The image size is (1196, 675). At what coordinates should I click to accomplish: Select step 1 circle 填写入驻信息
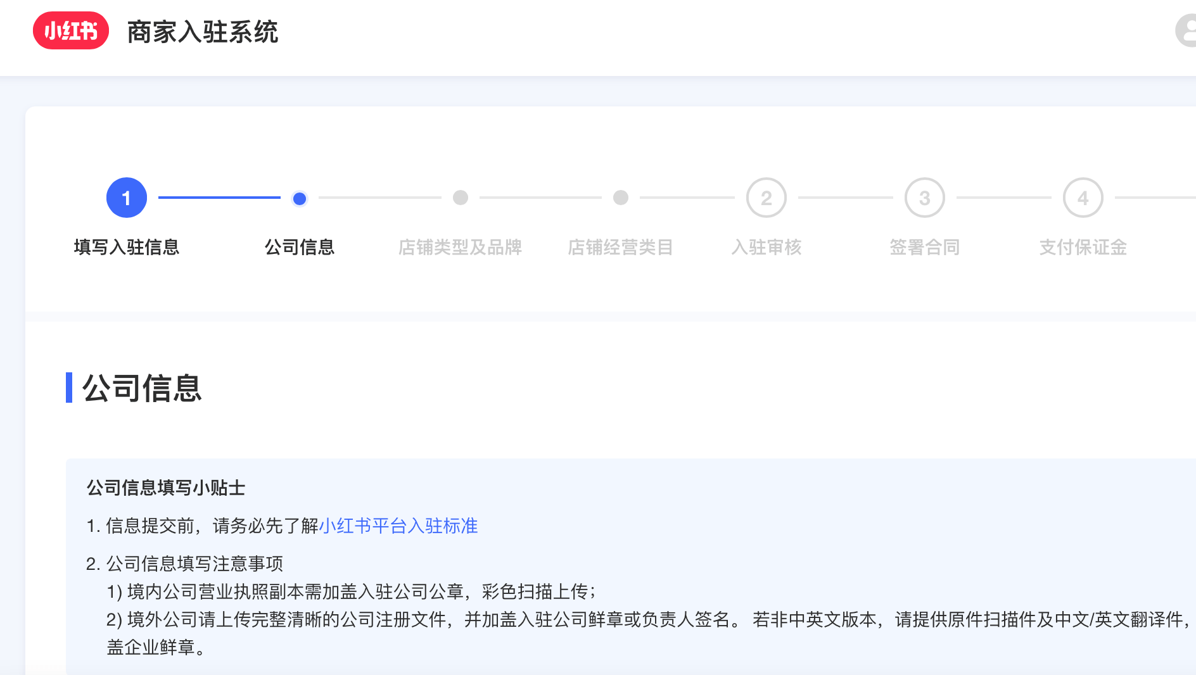127,198
